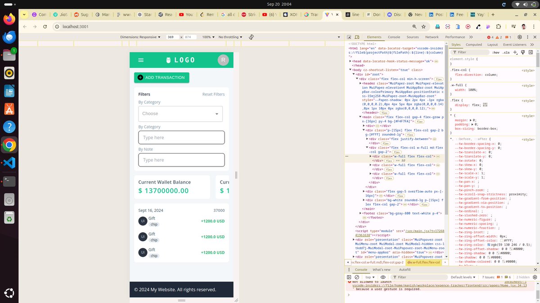Toggle the :hov element state panel
This screenshot has width=540, height=303.
(495, 53)
